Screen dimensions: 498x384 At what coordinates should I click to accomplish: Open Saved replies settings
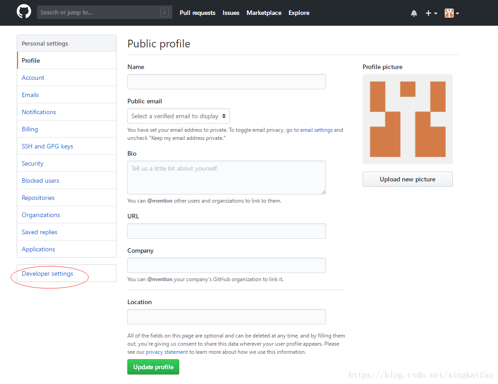tap(67, 231)
